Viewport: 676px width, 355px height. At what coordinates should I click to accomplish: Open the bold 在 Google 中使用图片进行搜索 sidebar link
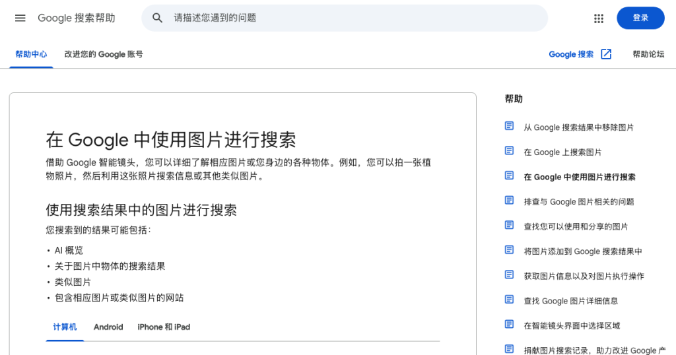(x=580, y=177)
